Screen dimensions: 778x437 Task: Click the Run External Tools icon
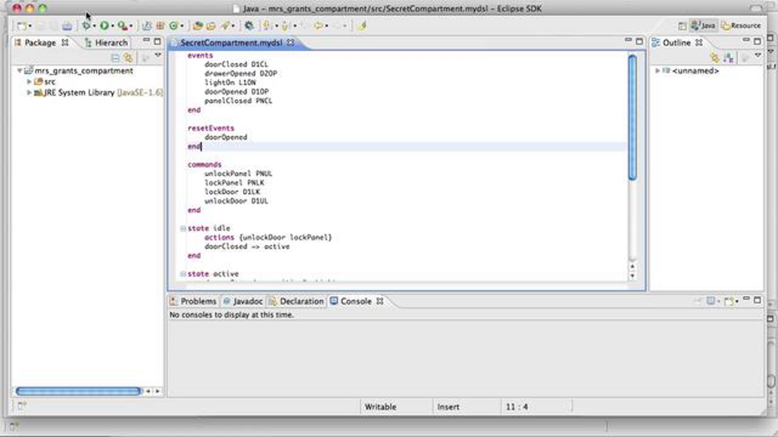pos(123,26)
